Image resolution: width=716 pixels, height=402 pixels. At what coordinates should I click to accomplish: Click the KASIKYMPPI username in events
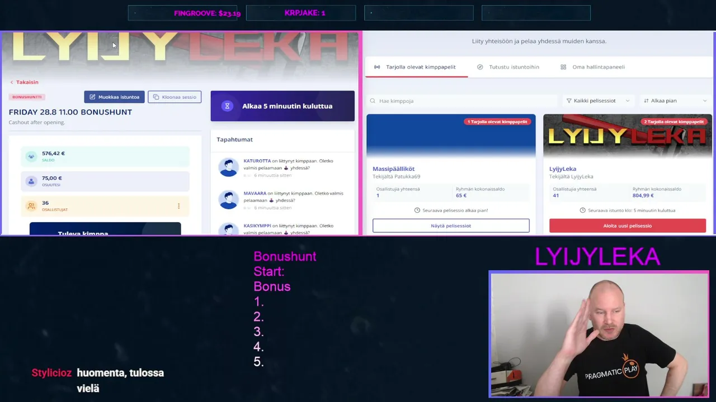(x=257, y=226)
